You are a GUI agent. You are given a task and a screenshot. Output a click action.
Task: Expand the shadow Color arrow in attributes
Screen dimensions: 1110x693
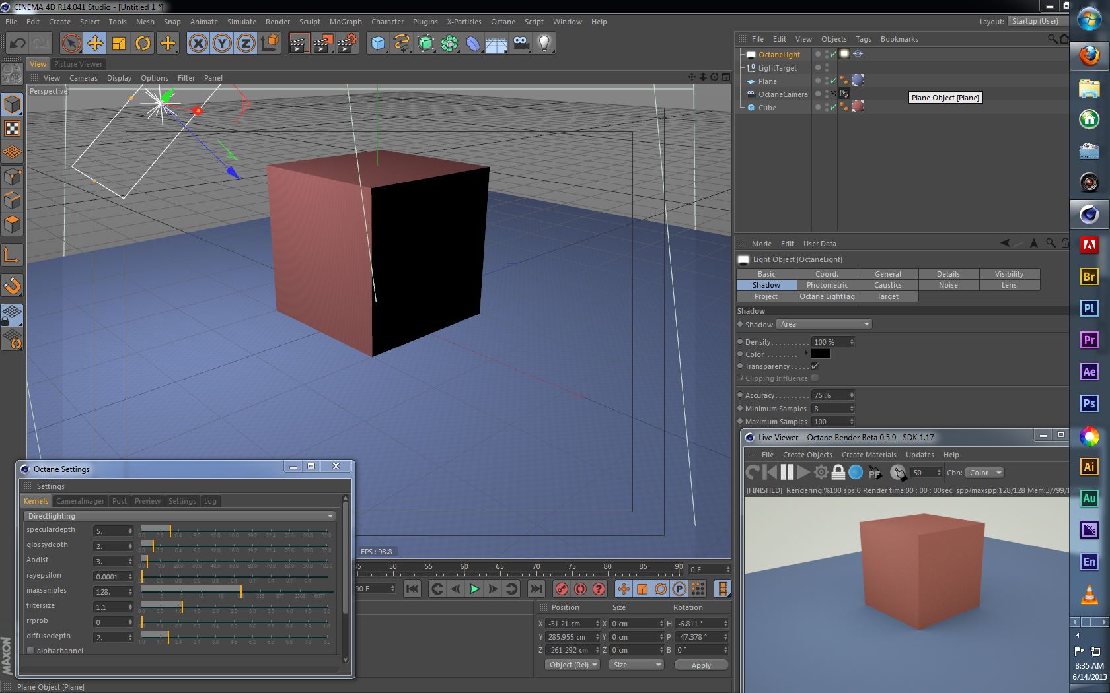(806, 354)
